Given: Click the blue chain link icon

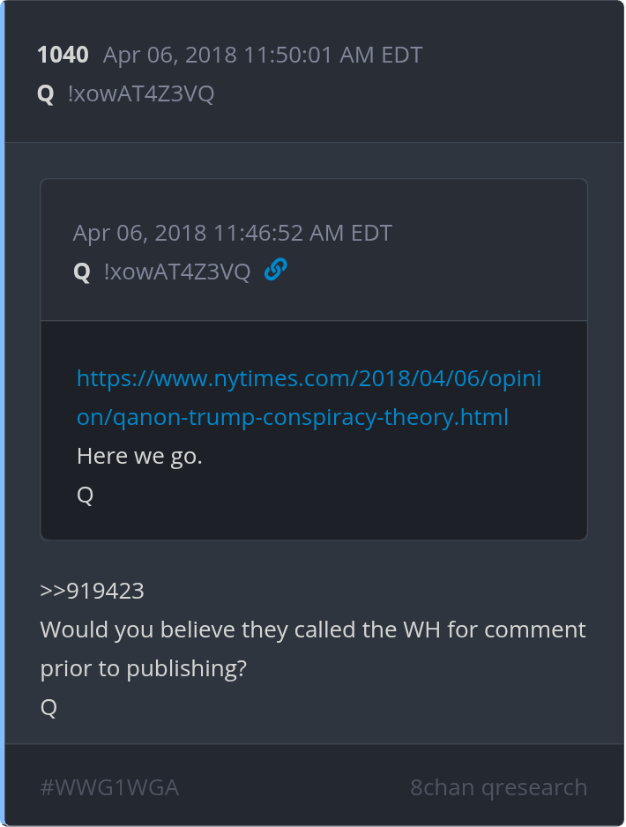Looking at the screenshot, I should tap(275, 270).
